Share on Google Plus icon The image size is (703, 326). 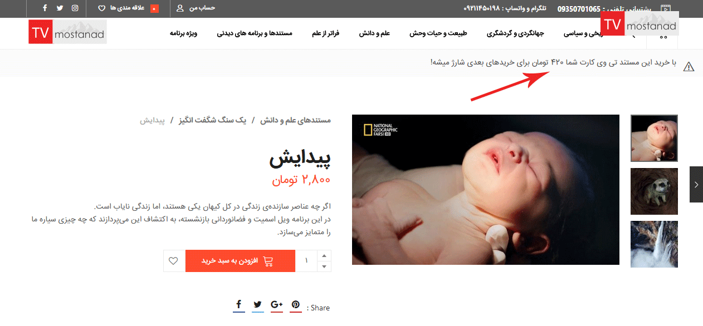click(277, 305)
